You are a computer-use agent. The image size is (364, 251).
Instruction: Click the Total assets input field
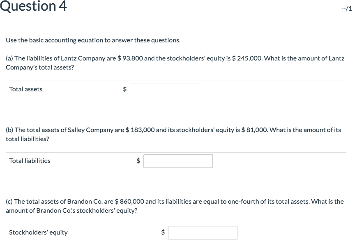164,89
